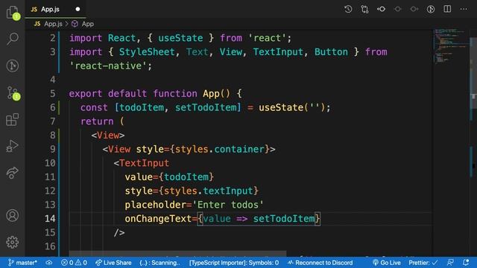Split the editor to the right
Image resolution: width=477 pixels, height=268 pixels.
(447, 9)
